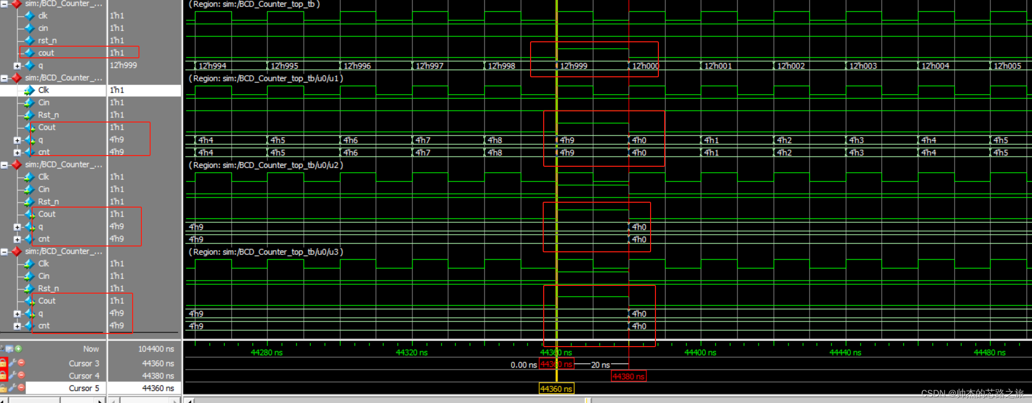Select the highlighted Clk signal row

pyautogui.click(x=53, y=90)
